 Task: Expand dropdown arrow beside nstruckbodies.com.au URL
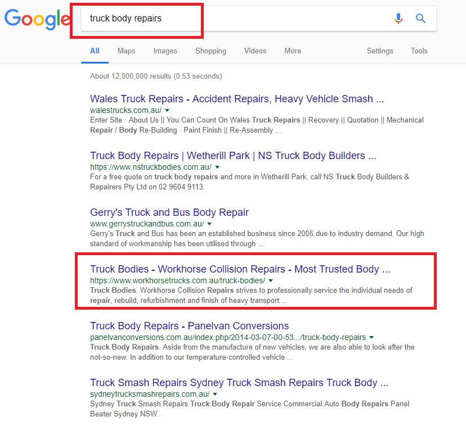tap(217, 167)
